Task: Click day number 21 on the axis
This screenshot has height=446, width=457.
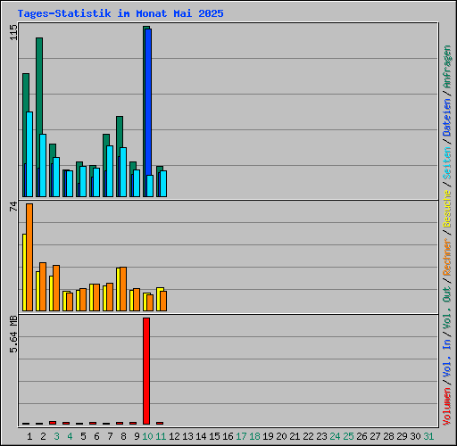Action: click(295, 436)
